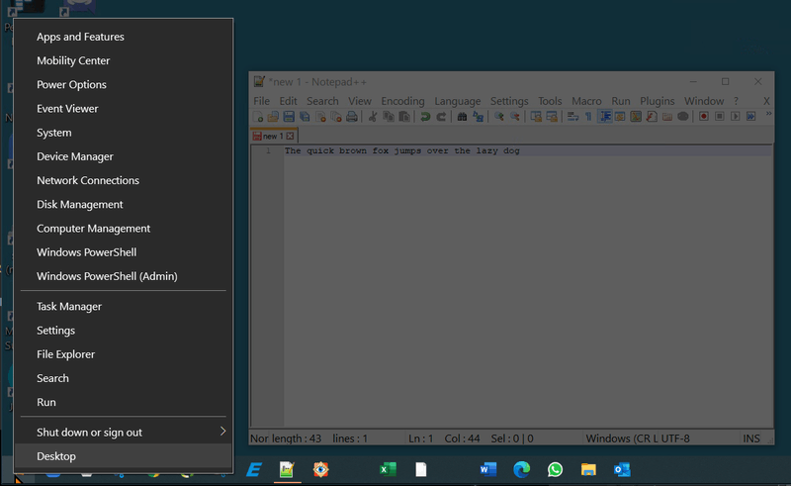The height and width of the screenshot is (486, 791).
Task: Open the Encoding menu in Notepad++
Action: pos(402,101)
